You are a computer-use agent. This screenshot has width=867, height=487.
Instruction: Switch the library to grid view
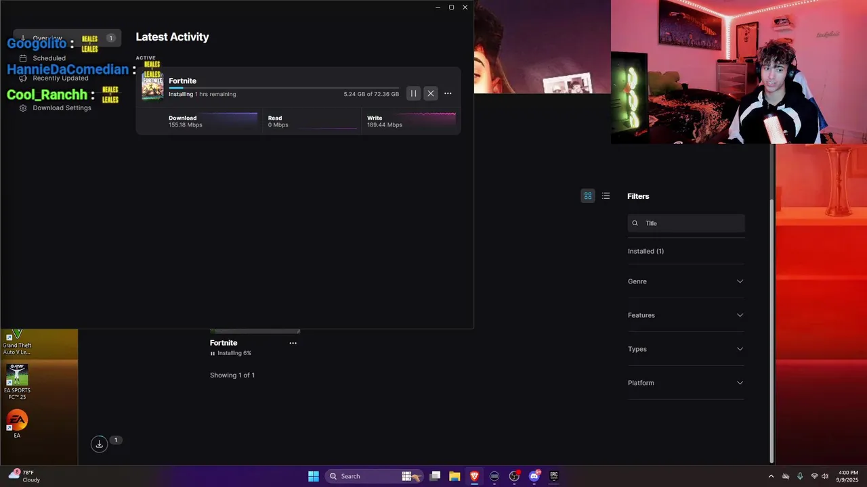pos(588,195)
